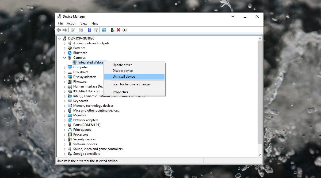Expand the Ports (COM & LPT) category
The width and height of the screenshot is (321, 178).
pyautogui.click(x=64, y=125)
